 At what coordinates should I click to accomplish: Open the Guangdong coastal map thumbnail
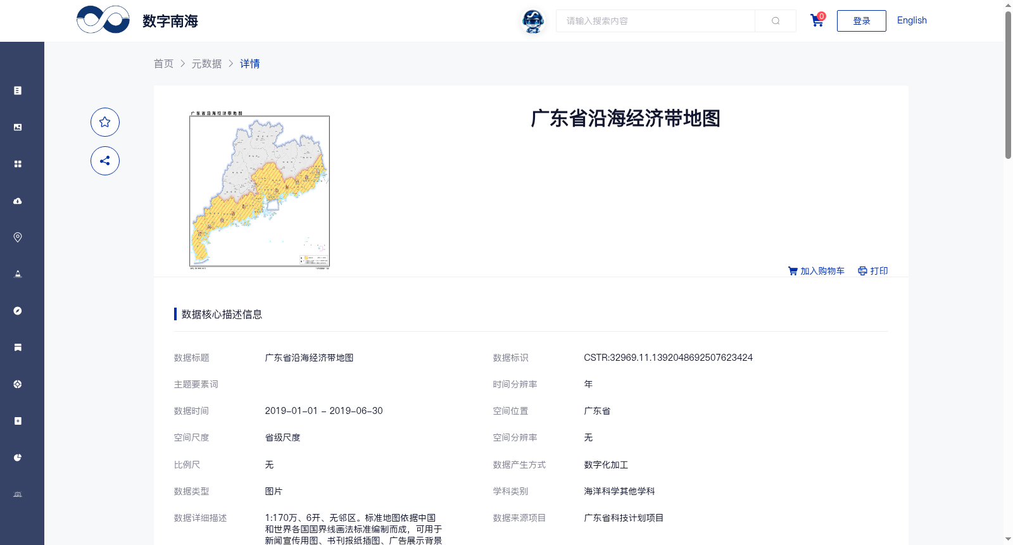pos(260,191)
